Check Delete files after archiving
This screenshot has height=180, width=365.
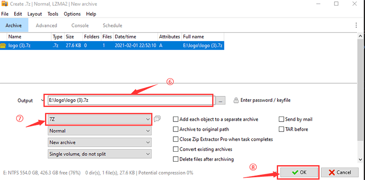176,159
